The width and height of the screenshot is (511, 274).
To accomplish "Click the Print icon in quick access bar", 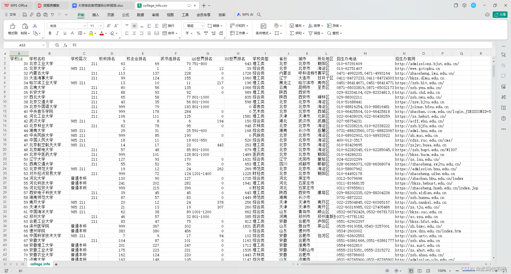I will pos(39,15).
